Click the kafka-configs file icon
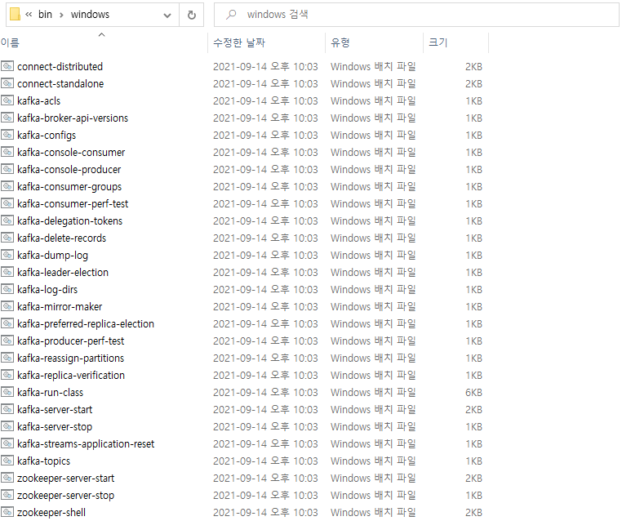Screen dimensions: 622x521 [7, 135]
